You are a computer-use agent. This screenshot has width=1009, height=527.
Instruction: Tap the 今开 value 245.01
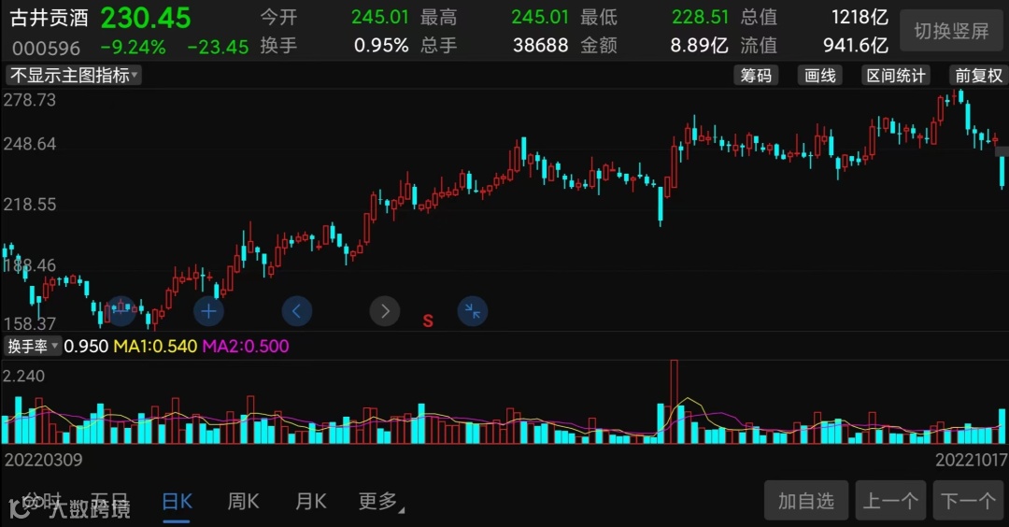(x=379, y=17)
